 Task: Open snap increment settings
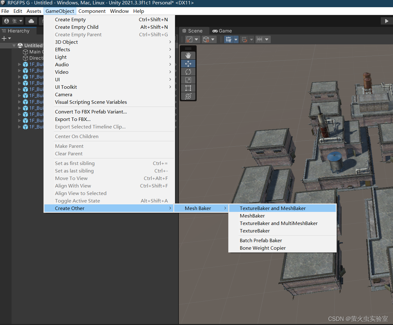[259, 39]
